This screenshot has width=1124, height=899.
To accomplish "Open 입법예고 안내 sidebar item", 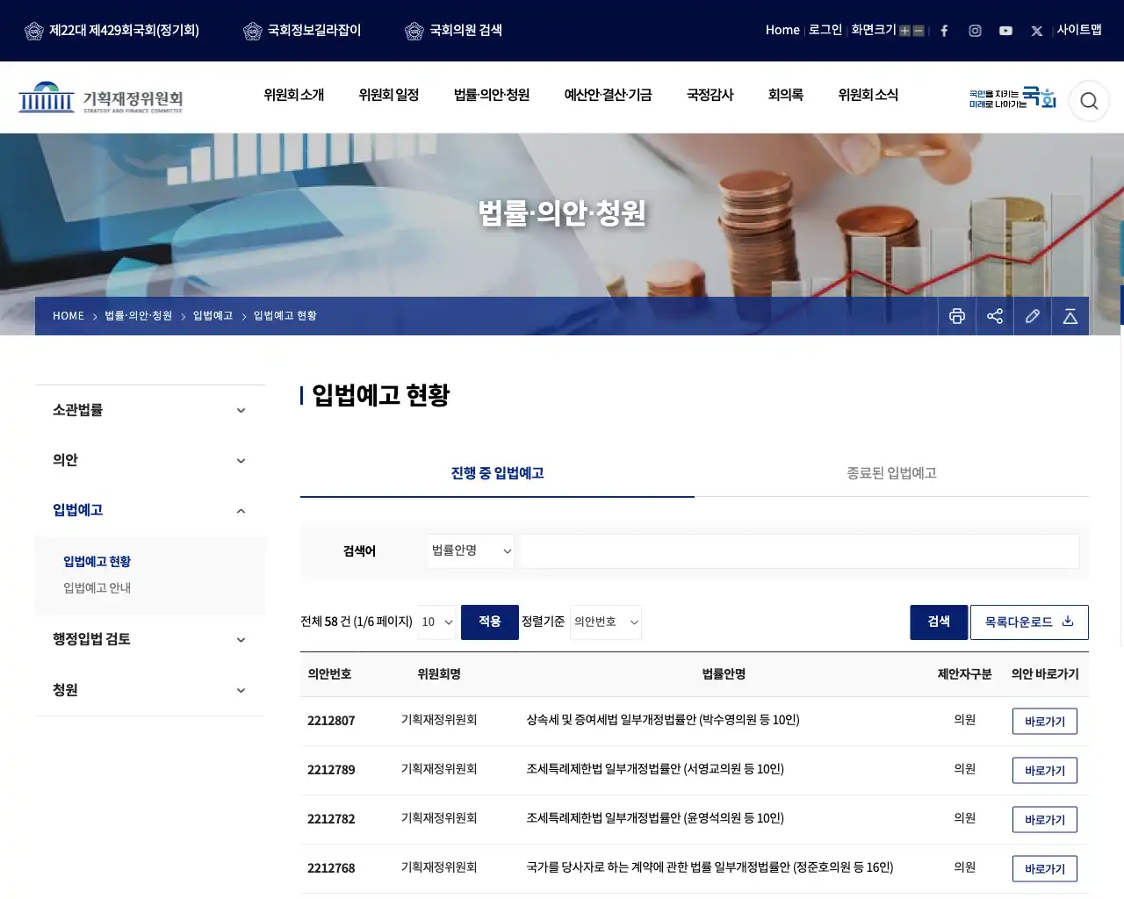I will point(97,588).
